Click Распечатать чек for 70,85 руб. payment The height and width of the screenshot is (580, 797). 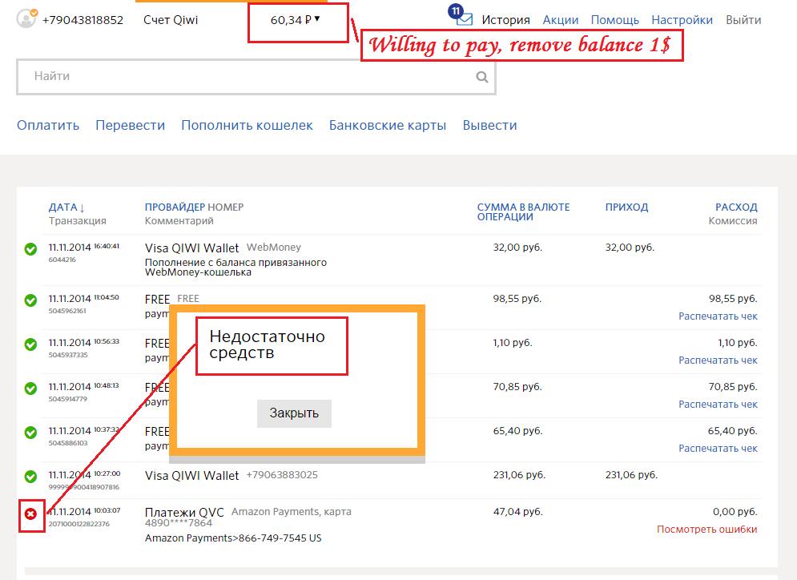point(718,405)
